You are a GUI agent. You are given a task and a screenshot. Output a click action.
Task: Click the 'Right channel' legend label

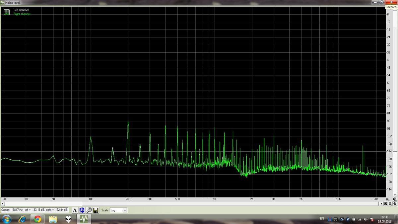pyautogui.click(x=22, y=14)
